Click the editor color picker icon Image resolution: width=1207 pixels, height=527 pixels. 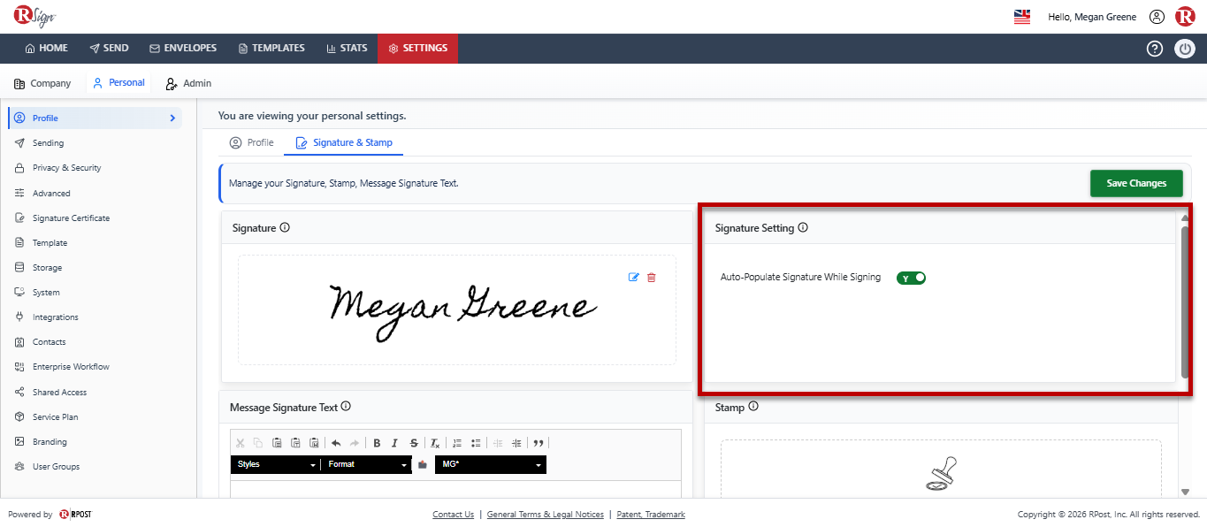point(423,465)
